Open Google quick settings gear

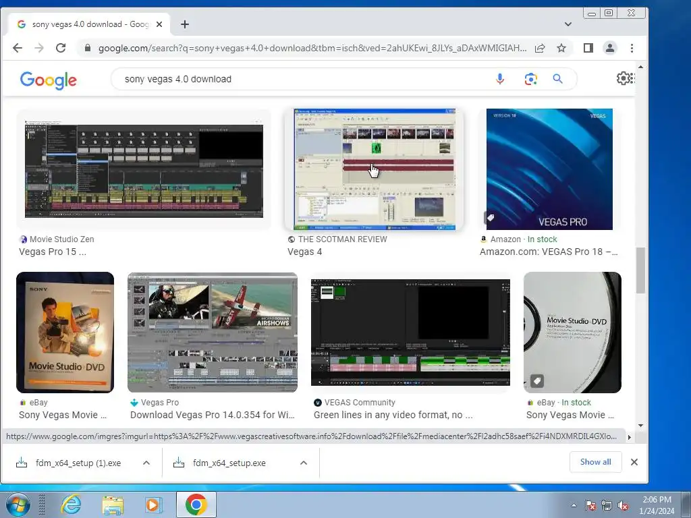(624, 78)
